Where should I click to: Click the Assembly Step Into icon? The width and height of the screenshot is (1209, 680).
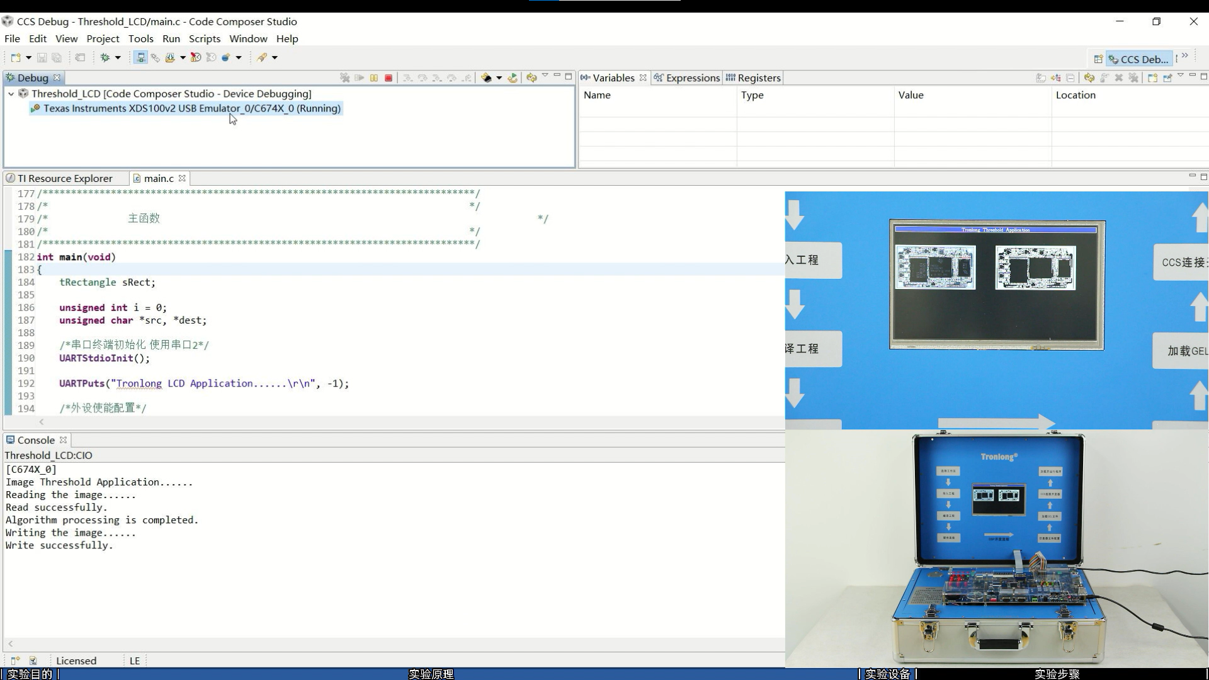click(437, 77)
